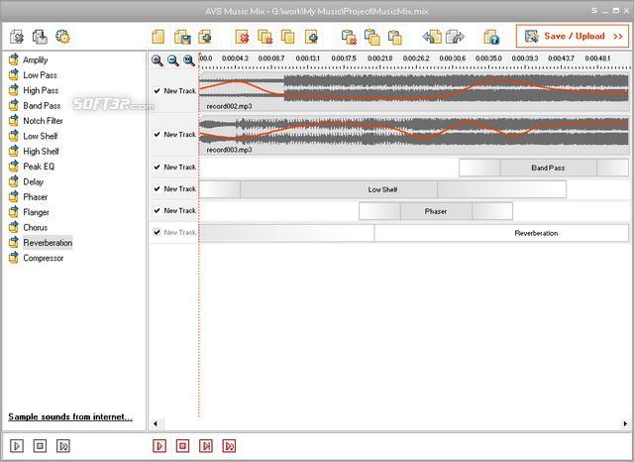Click the Compressor effect icon

14,258
